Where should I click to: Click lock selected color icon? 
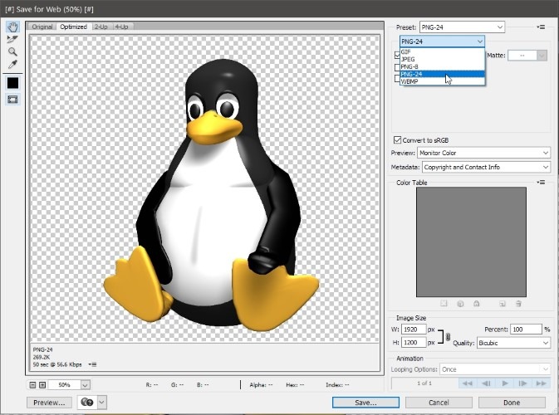coord(476,304)
